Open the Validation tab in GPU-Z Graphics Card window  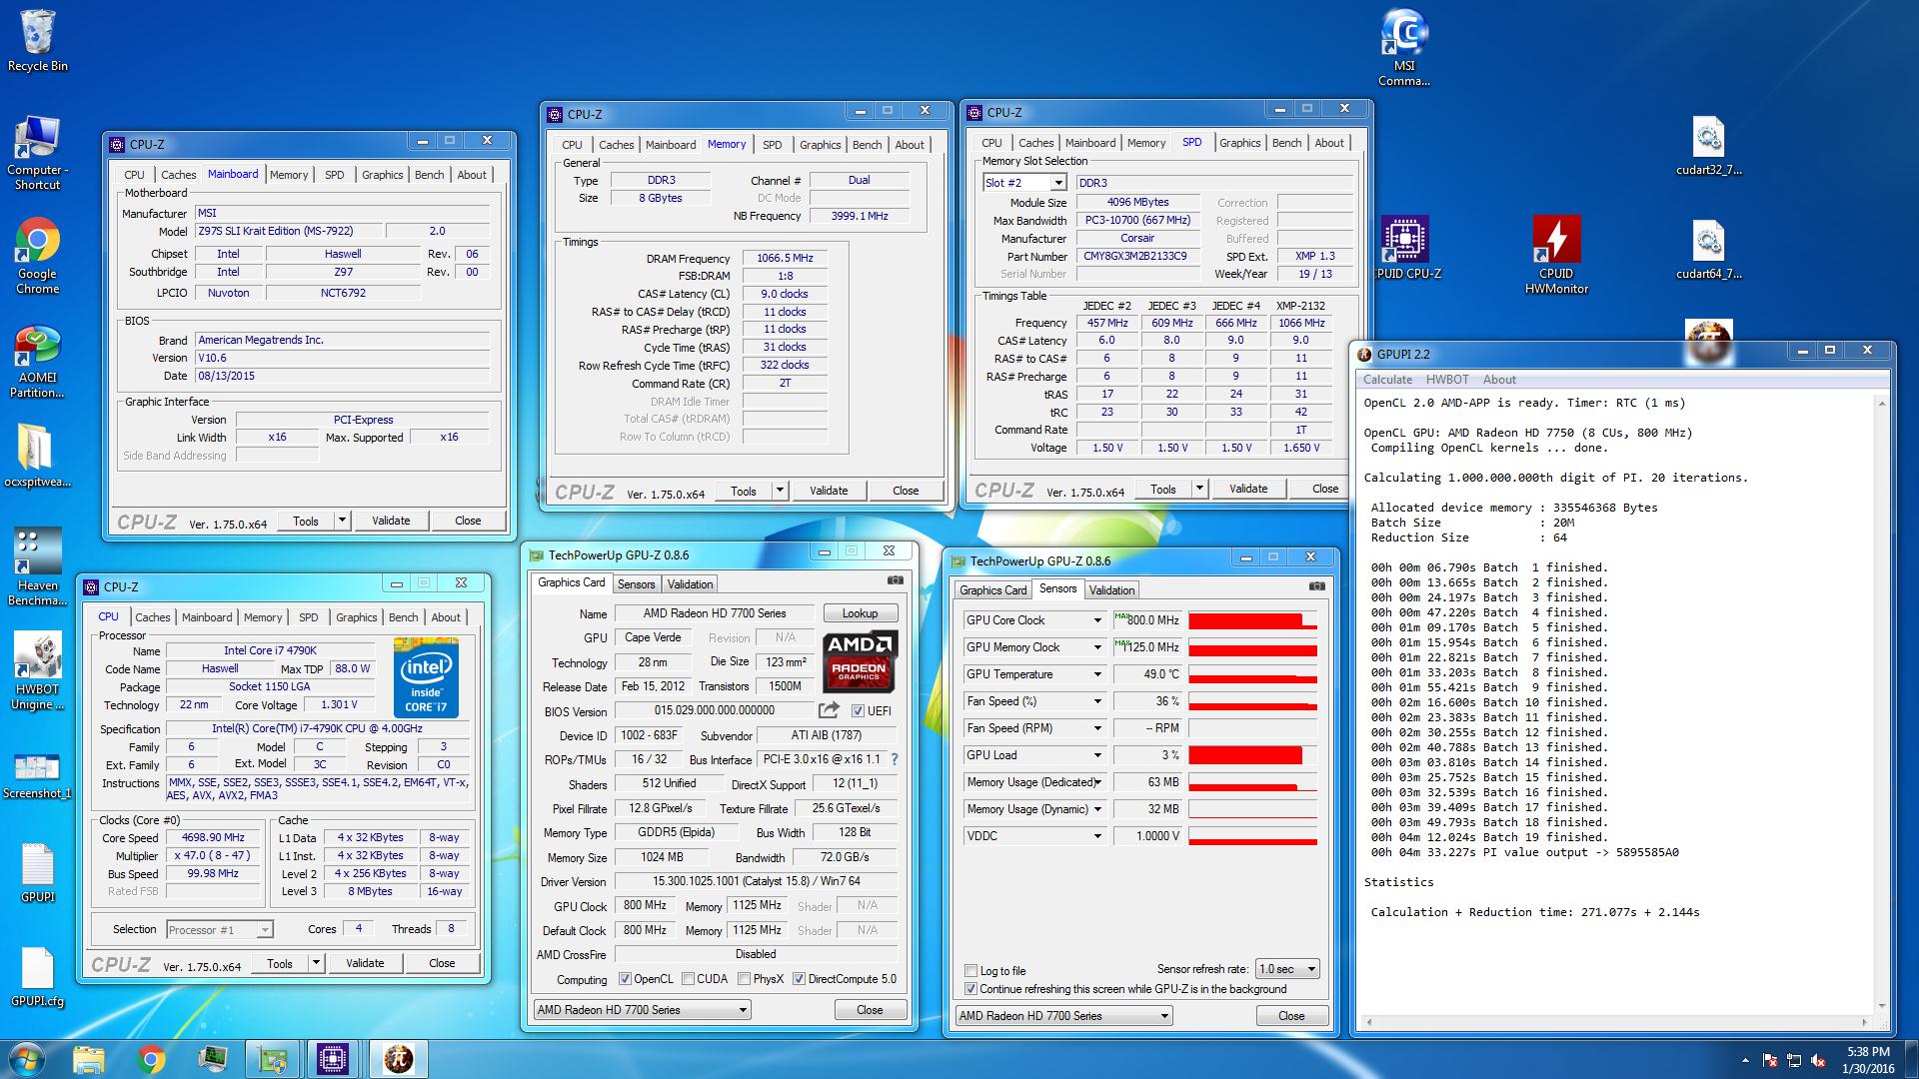pos(690,584)
